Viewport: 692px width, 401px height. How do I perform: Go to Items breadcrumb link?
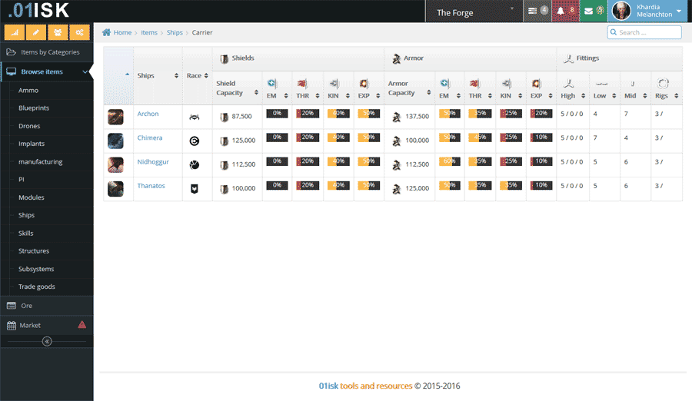click(149, 32)
